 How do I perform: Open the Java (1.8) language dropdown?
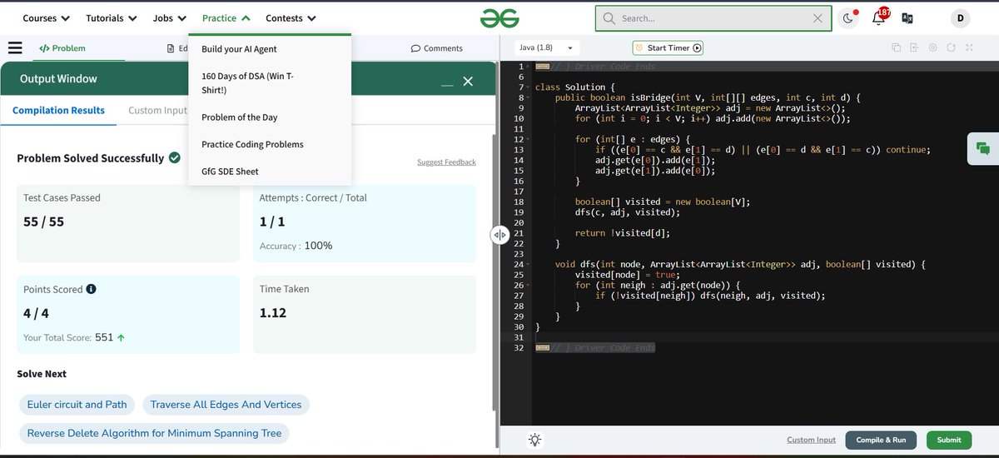pos(546,48)
